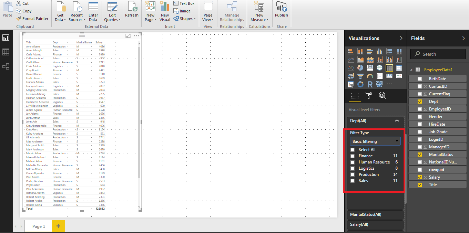Screen dimensions: 469x233
Task: Select the gauge visualization icon
Action: coord(370,76)
